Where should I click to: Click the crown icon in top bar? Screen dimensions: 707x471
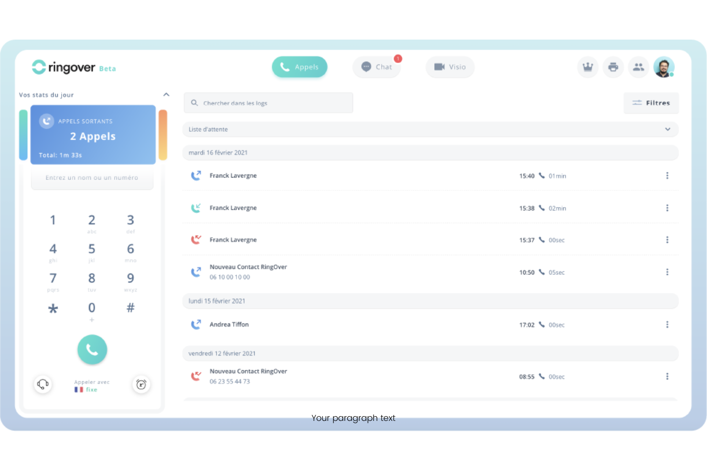pyautogui.click(x=588, y=67)
